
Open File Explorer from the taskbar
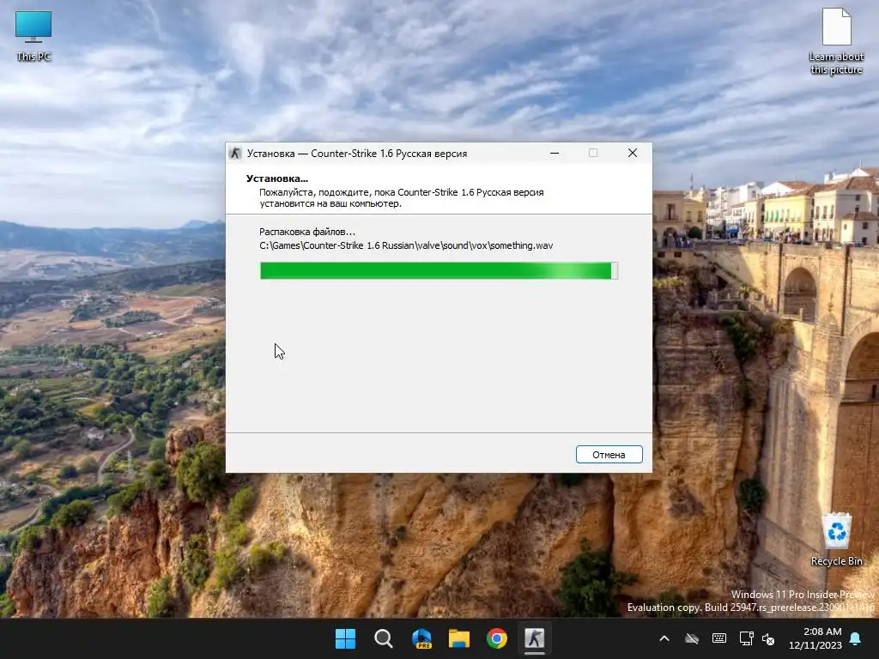pyautogui.click(x=459, y=638)
